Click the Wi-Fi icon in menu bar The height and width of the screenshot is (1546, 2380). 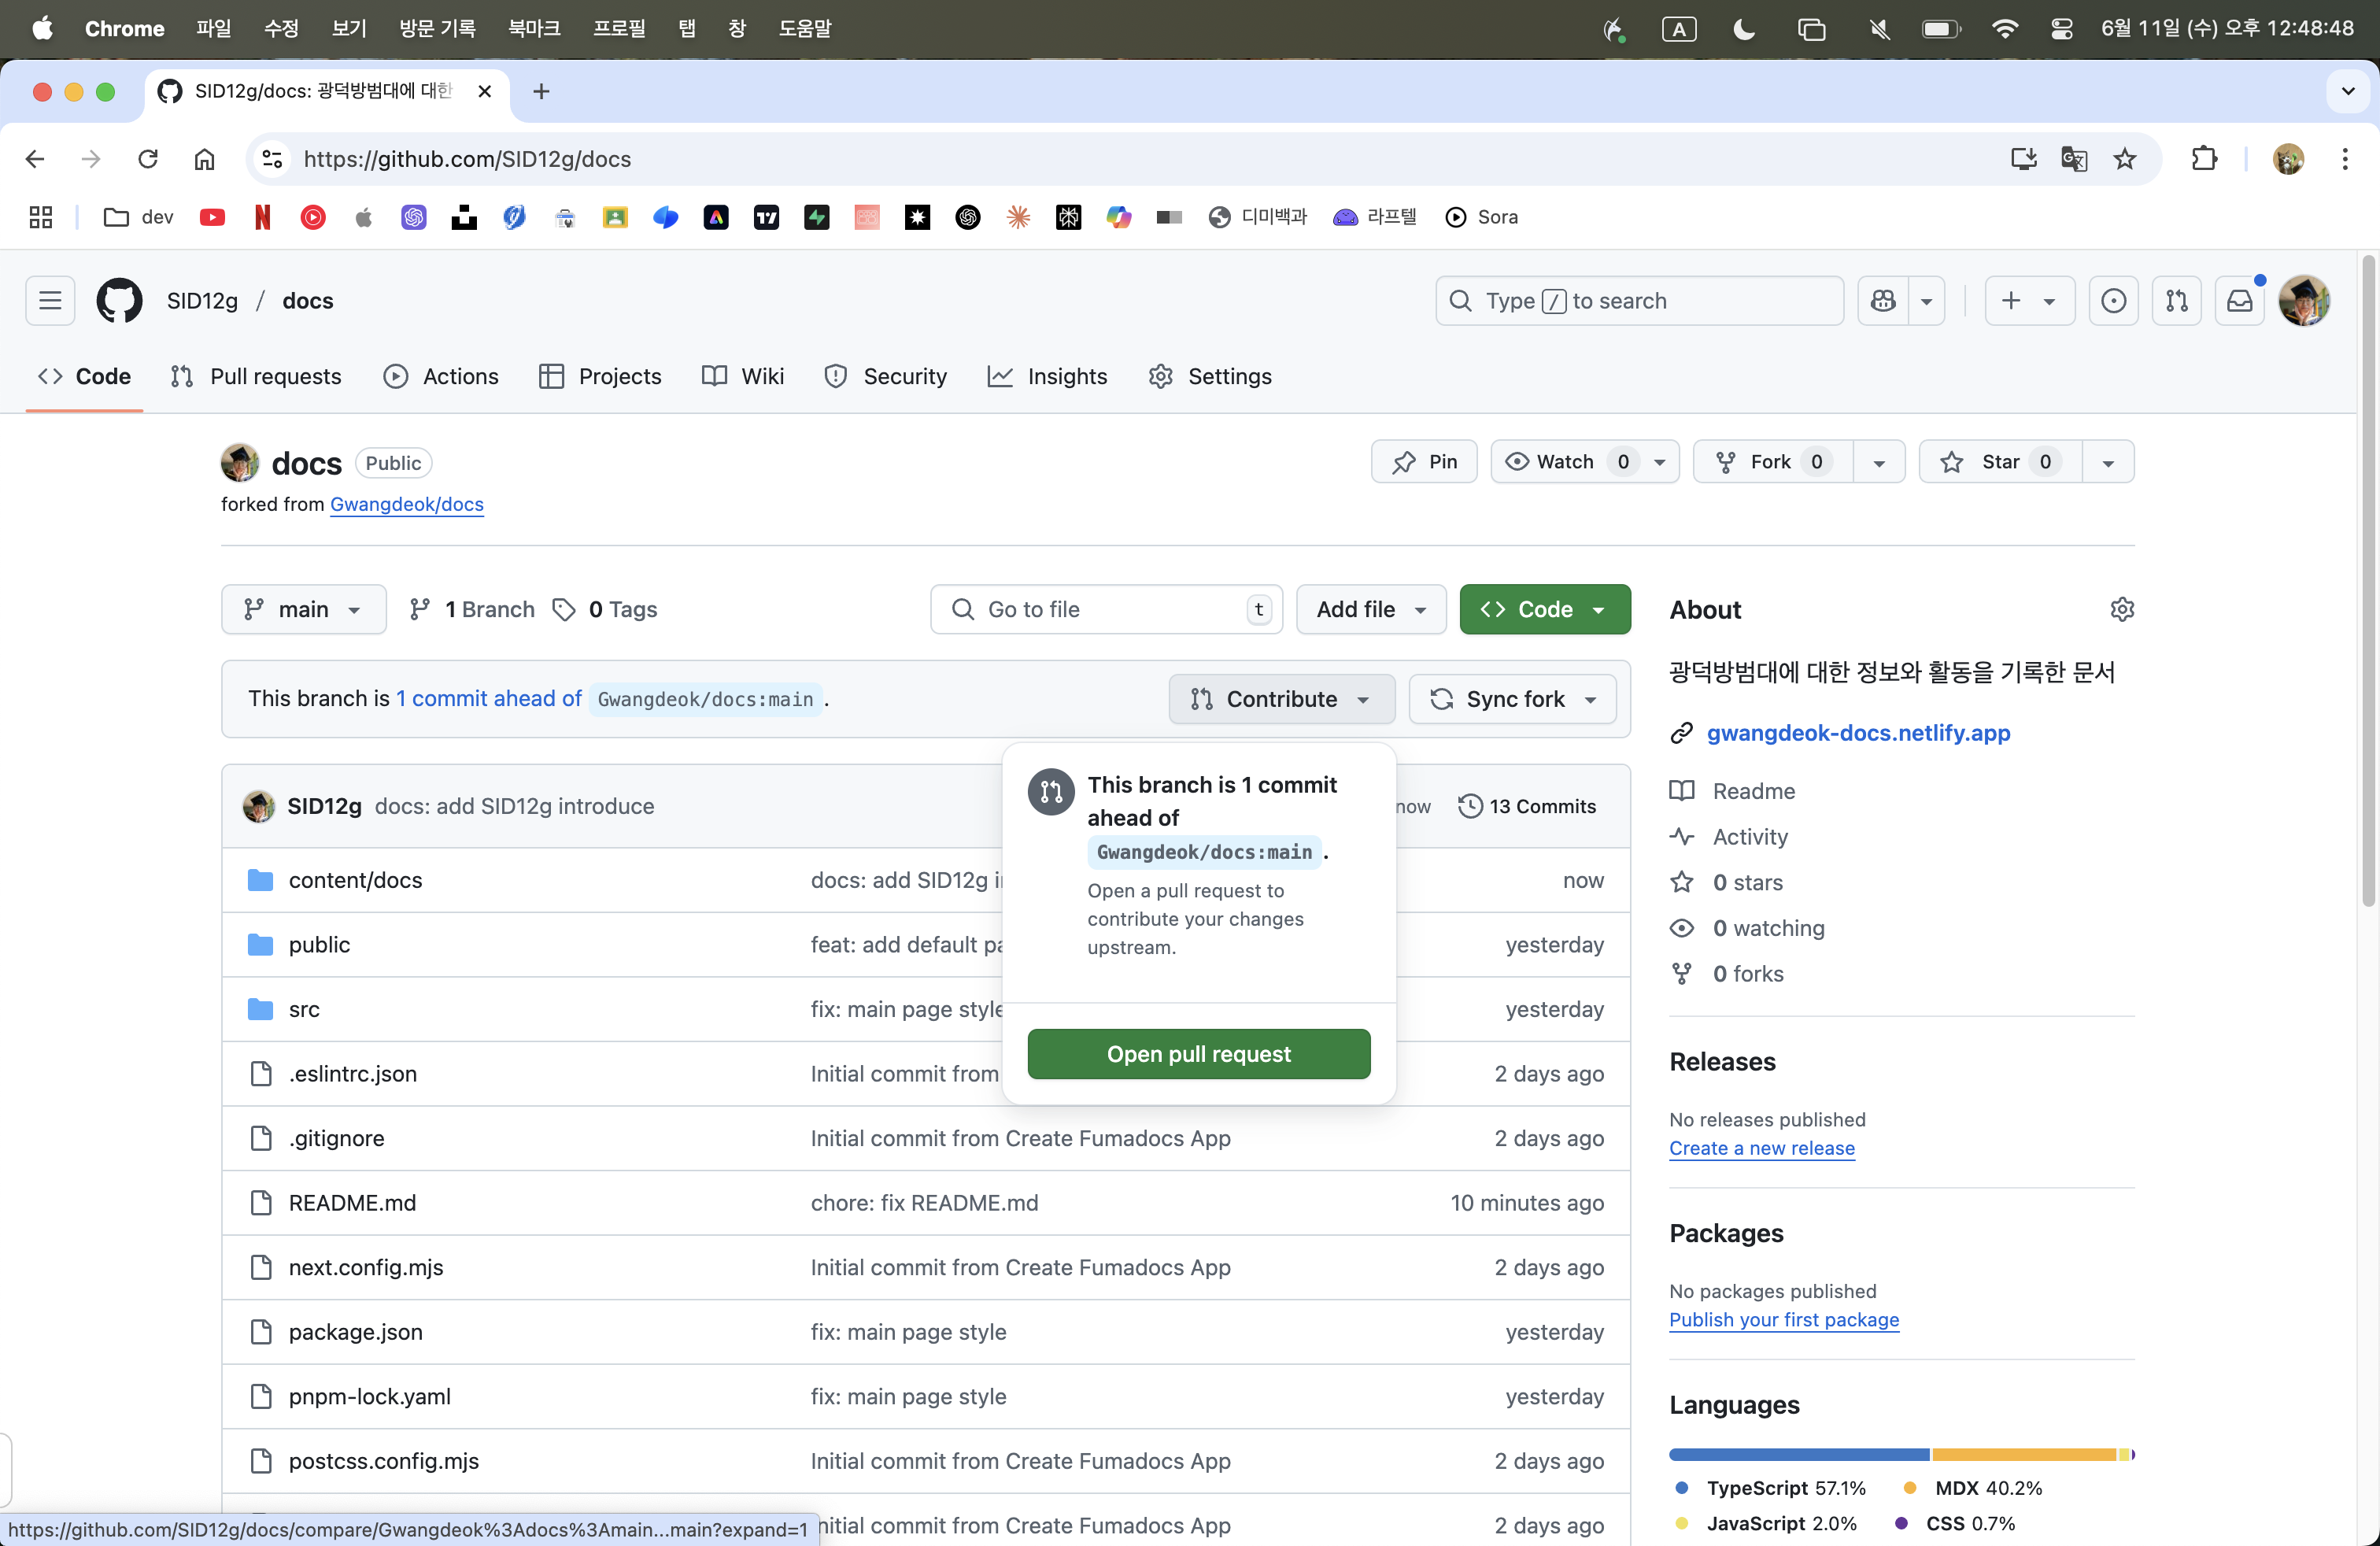(x=2004, y=29)
